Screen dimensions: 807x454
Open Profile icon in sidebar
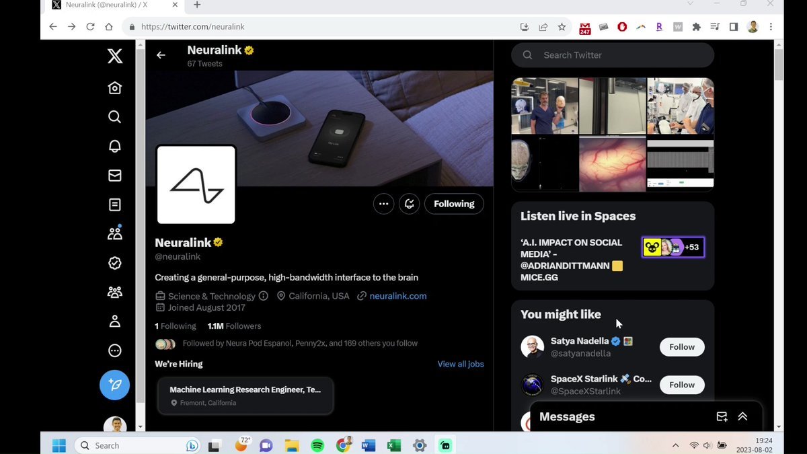pyautogui.click(x=115, y=321)
